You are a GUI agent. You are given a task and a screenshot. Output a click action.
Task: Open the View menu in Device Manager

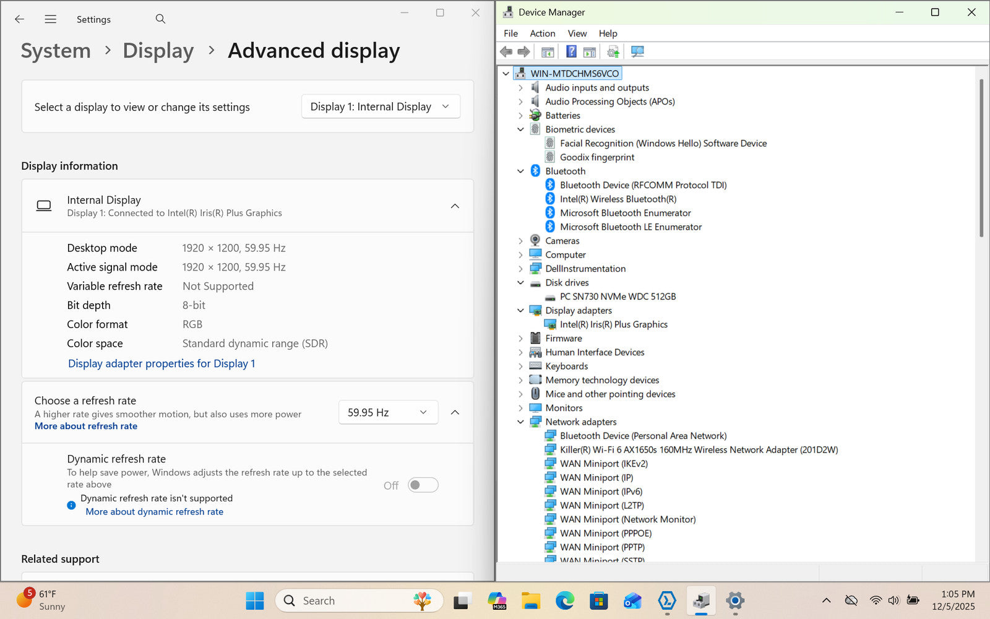[x=577, y=33]
